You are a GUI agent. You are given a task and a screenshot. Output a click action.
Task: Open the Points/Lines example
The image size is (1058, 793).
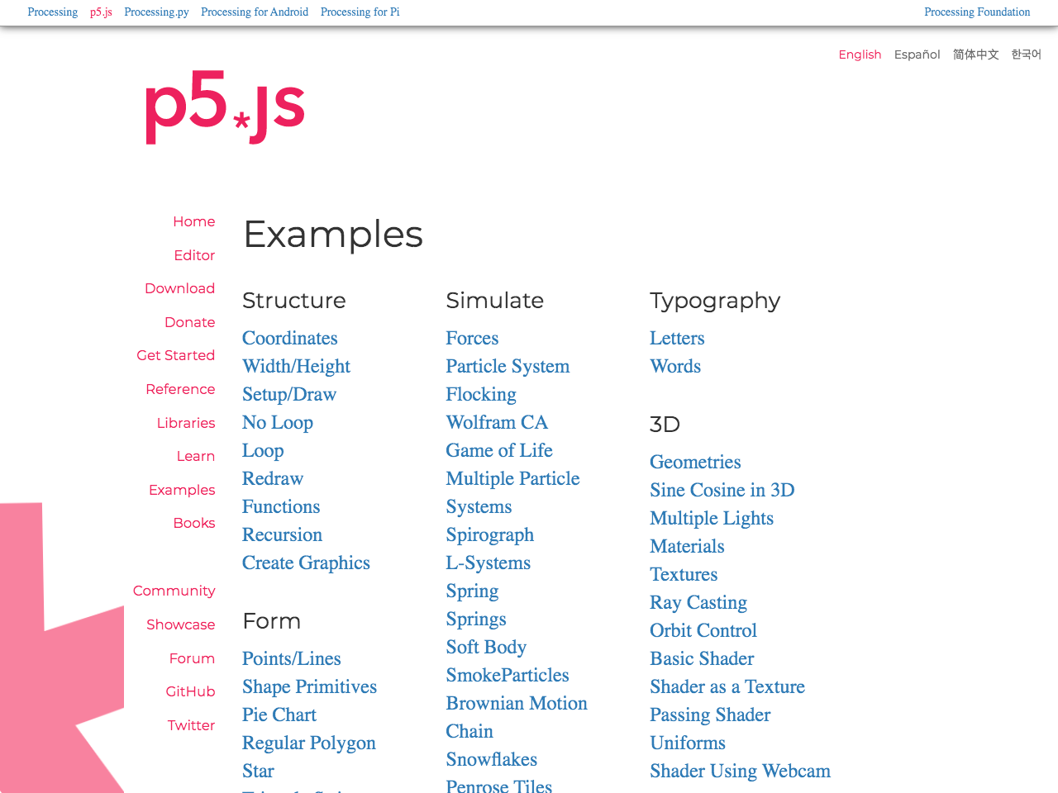click(x=292, y=658)
